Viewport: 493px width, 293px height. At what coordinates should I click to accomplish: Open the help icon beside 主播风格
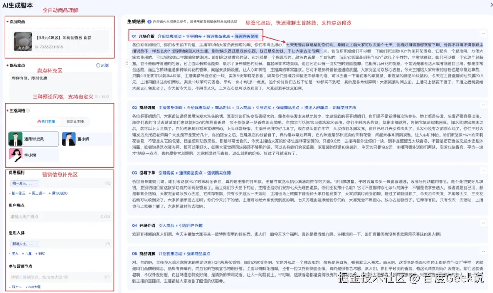pos(28,110)
